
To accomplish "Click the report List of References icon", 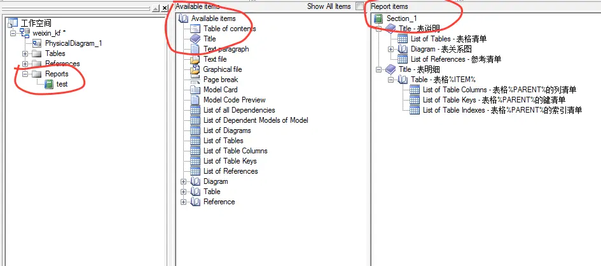I will tap(403, 59).
